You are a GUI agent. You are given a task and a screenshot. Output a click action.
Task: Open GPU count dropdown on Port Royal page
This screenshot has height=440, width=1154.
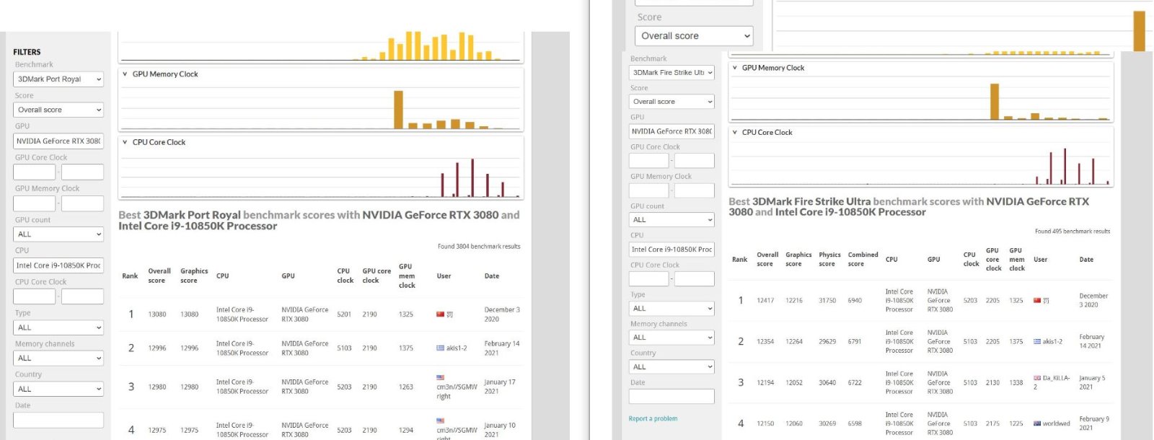point(58,234)
